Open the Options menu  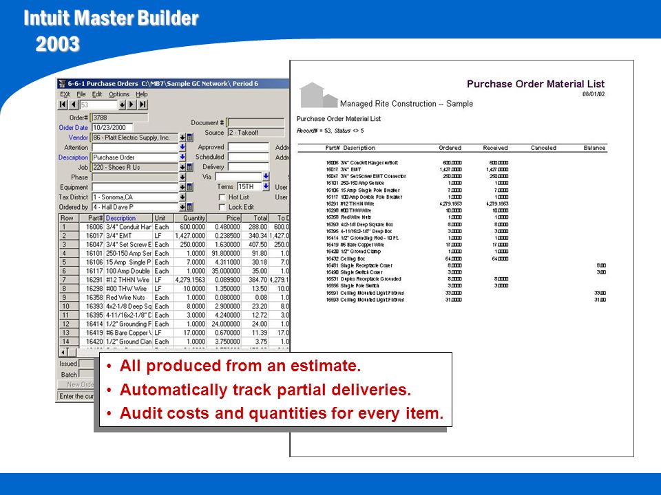[119, 94]
